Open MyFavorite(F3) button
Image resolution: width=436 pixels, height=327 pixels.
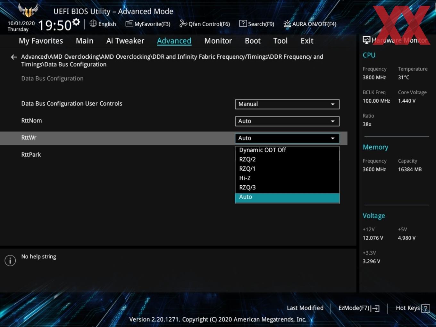tap(148, 24)
